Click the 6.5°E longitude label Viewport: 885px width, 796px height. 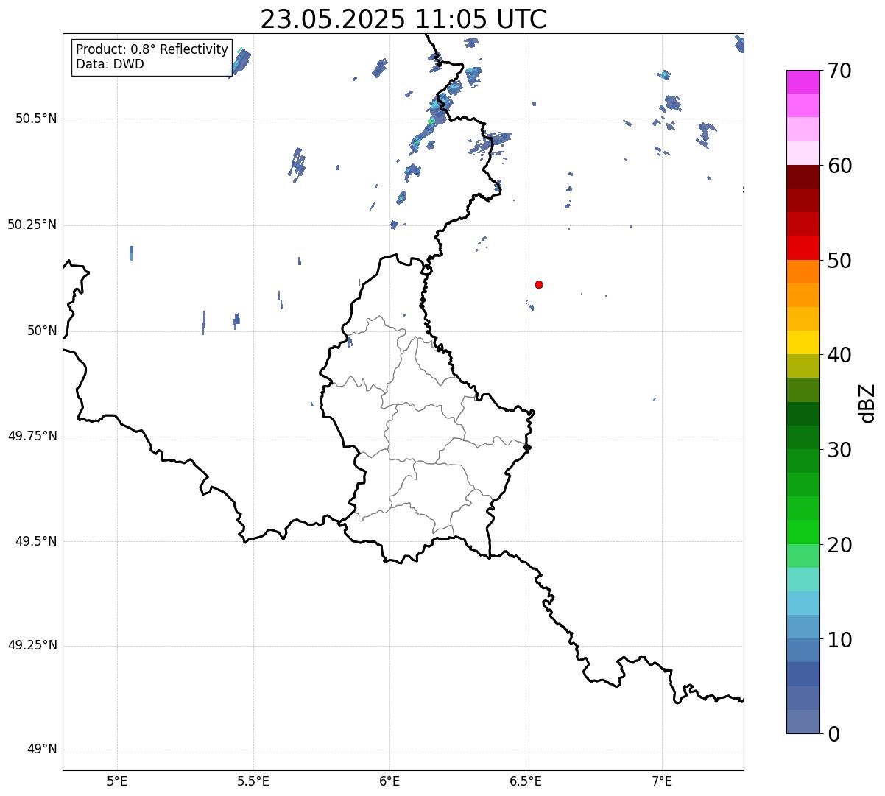pyautogui.click(x=526, y=781)
